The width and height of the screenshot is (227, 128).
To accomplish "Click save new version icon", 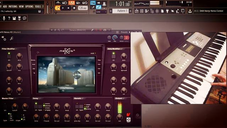I will pos(19,18).
